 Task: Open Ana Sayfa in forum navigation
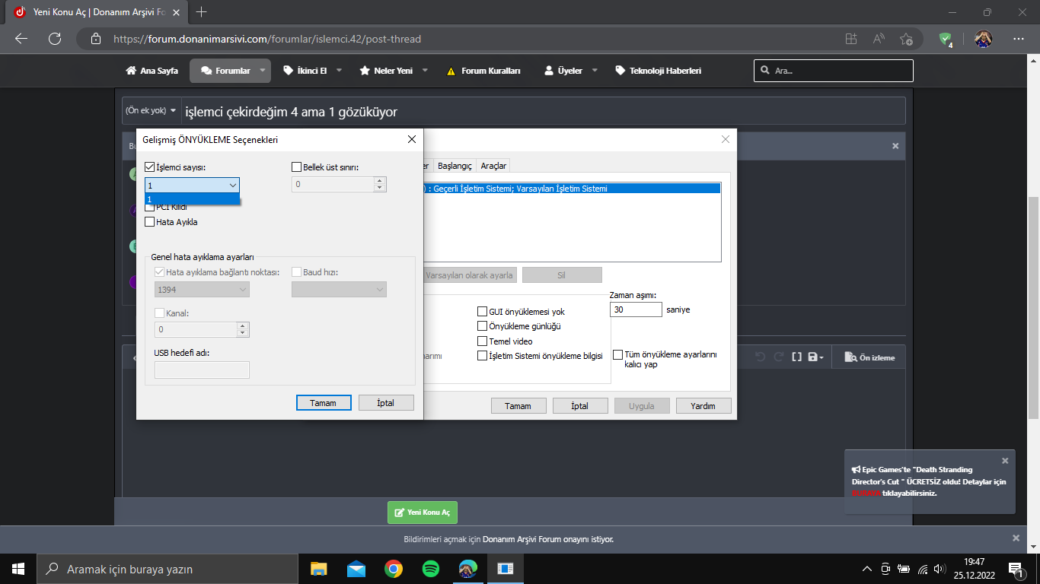point(152,71)
